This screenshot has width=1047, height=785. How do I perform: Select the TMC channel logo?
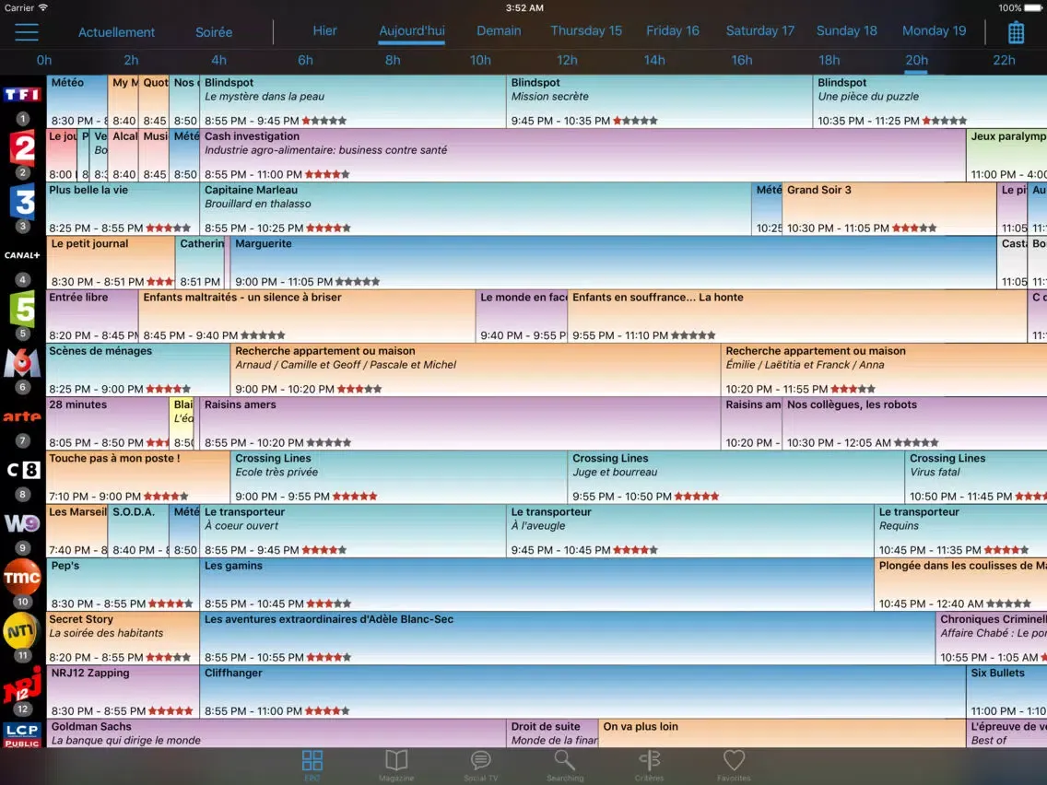tap(23, 577)
